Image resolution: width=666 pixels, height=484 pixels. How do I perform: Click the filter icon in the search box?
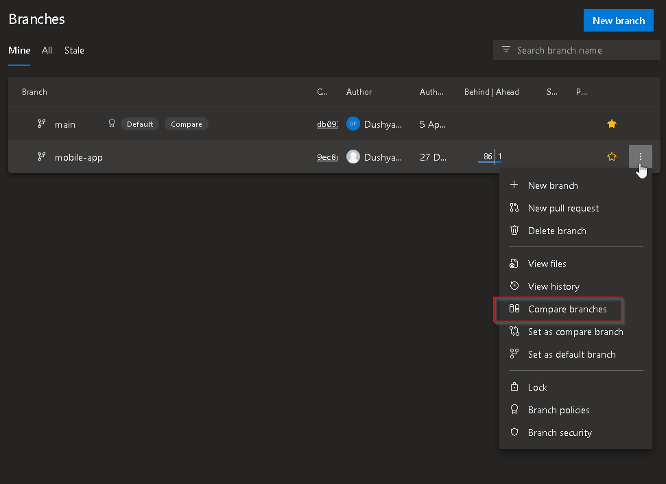click(x=506, y=49)
